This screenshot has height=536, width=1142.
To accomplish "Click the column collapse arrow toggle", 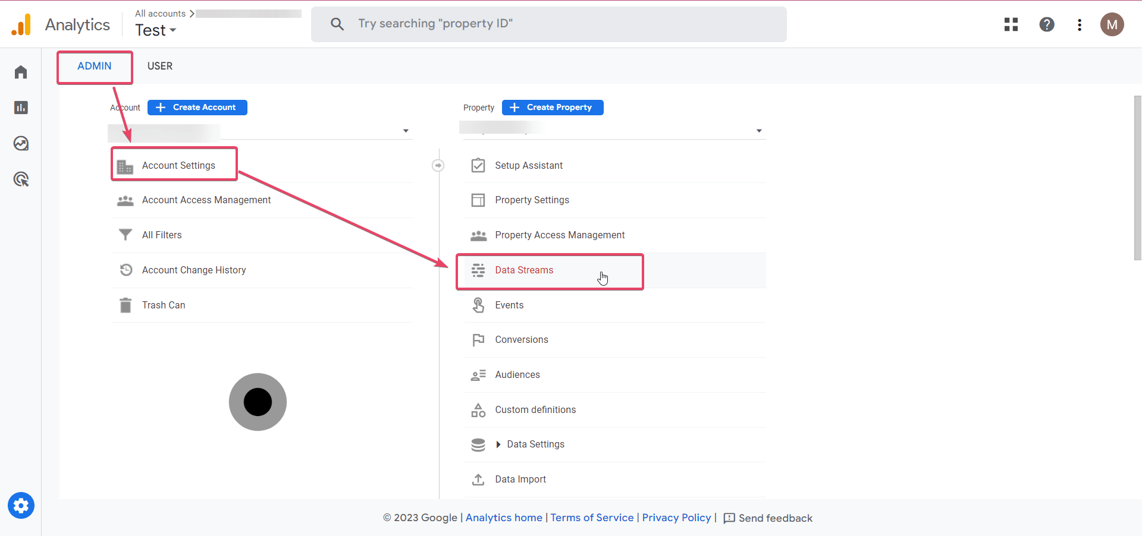I will 438,166.
